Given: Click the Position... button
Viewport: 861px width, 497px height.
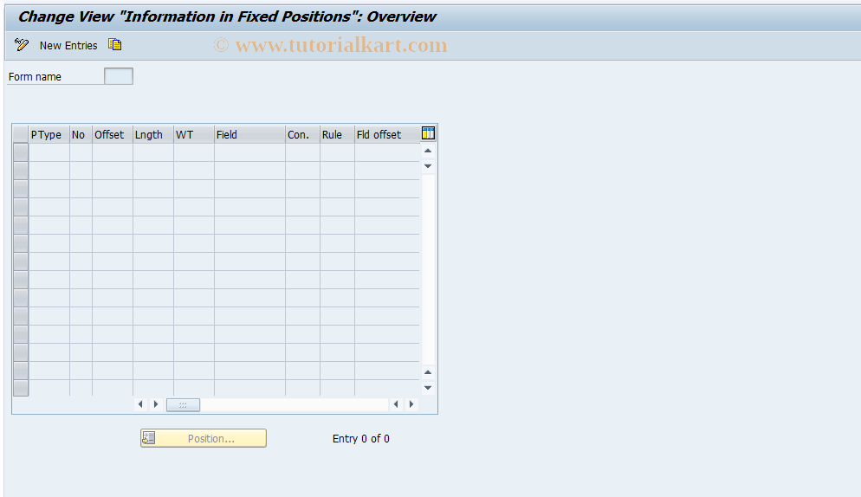Looking at the screenshot, I should [x=204, y=438].
